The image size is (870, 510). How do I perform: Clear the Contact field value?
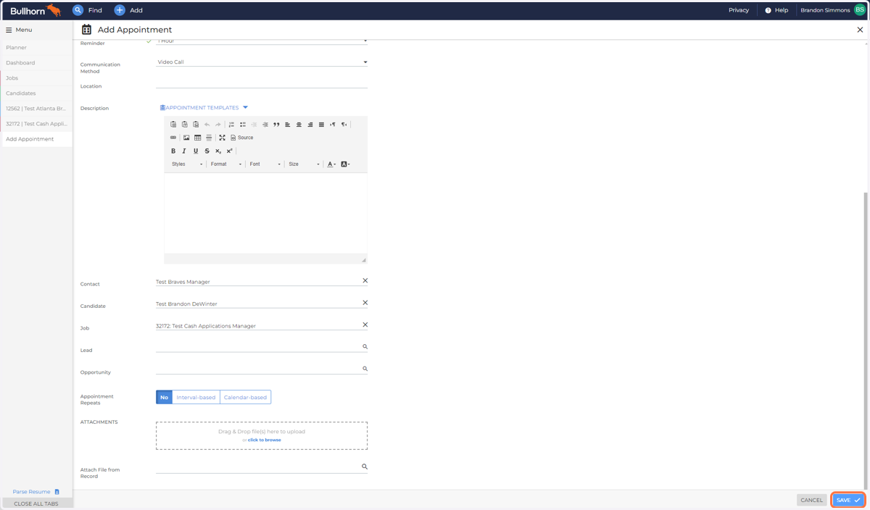coord(365,280)
